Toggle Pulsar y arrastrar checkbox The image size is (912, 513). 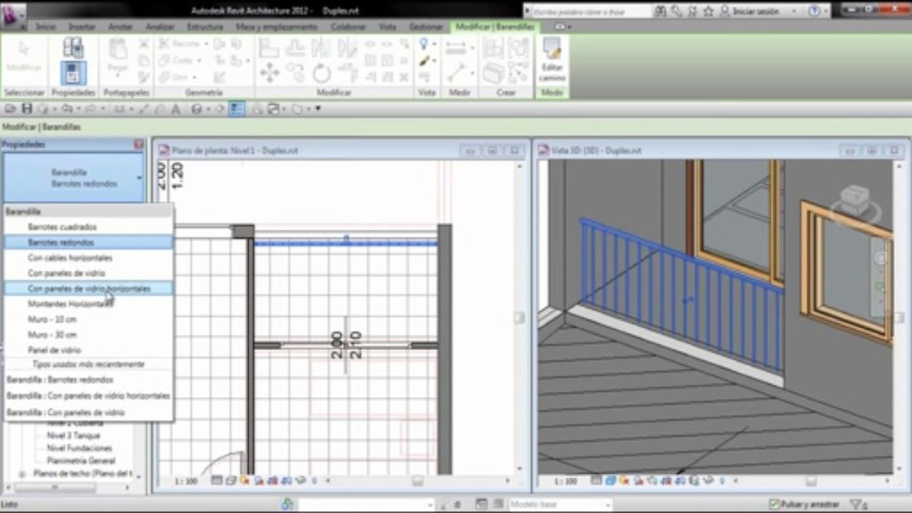coord(774,504)
